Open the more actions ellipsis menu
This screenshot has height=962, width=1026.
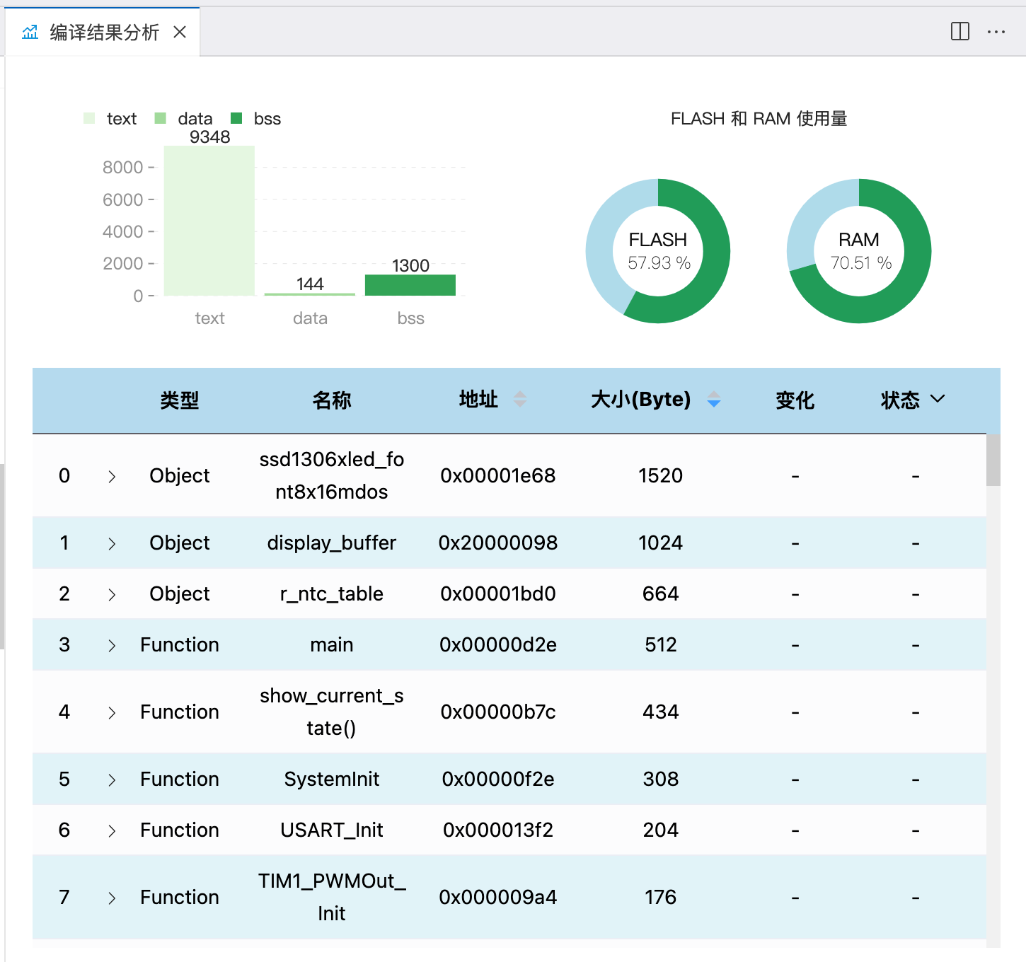tap(996, 32)
